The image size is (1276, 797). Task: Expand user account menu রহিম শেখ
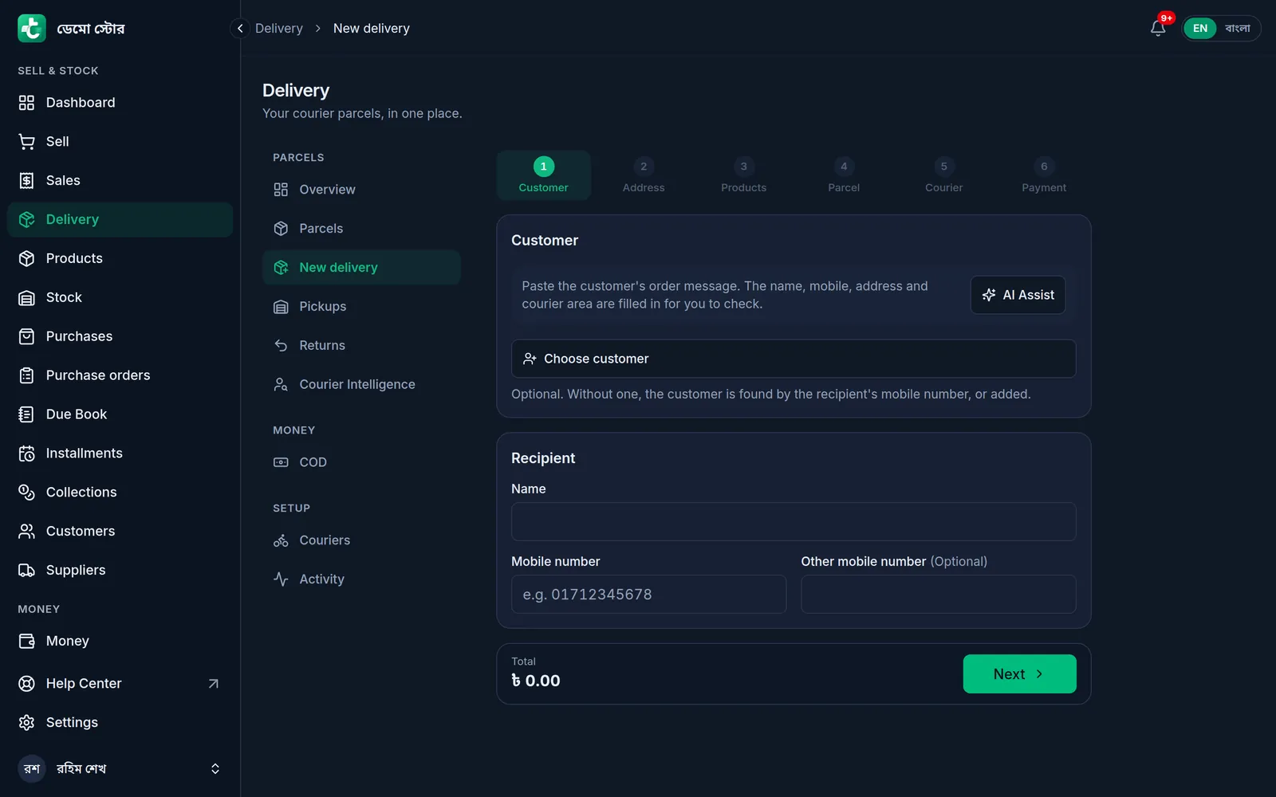point(120,769)
